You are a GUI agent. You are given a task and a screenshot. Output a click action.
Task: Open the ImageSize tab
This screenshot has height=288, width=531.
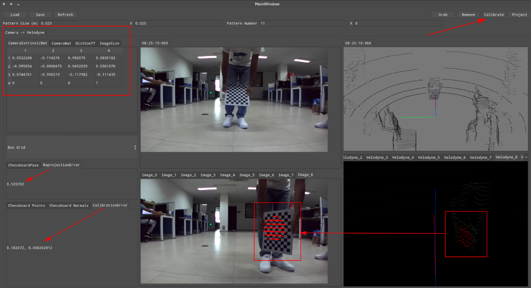pyautogui.click(x=109, y=43)
